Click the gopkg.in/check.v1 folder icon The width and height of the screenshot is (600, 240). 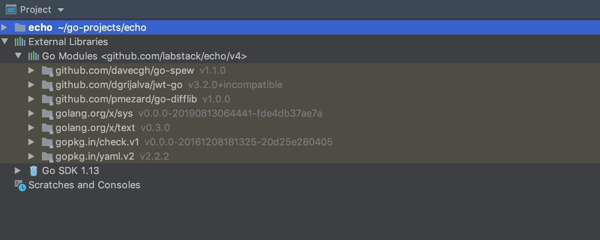[x=47, y=143]
